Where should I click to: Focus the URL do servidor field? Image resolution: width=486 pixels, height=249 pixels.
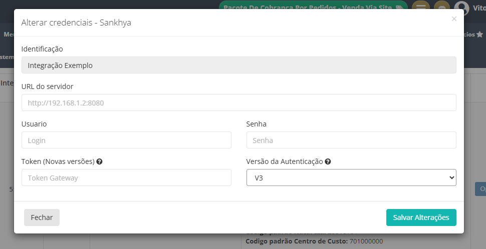point(238,102)
